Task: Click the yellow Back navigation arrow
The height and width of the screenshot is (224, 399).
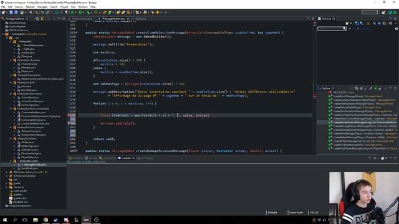Action: point(158,12)
